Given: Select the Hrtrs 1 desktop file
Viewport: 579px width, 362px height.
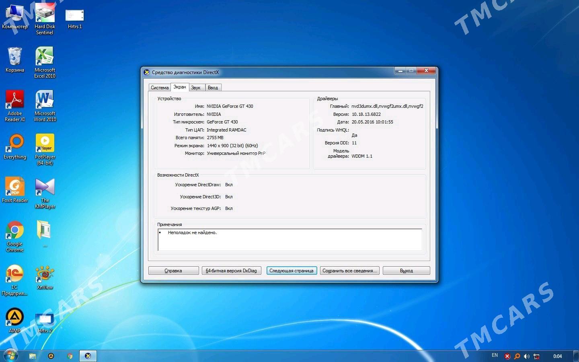Looking at the screenshot, I should point(75,18).
